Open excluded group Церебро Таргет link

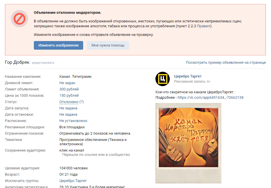coord(73,181)
